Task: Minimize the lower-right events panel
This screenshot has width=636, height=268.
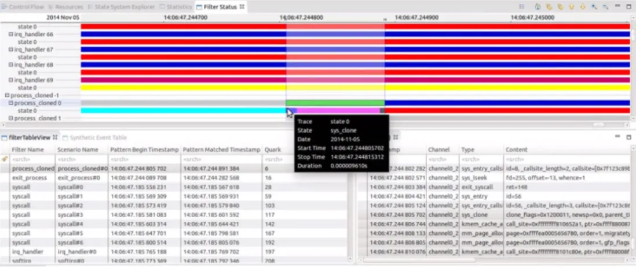Action: click(617, 137)
